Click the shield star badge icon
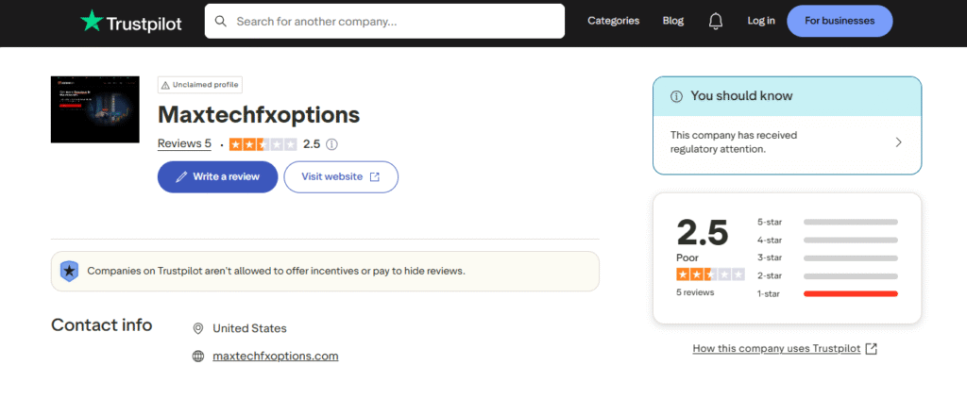Image resolution: width=967 pixels, height=399 pixels. 69,271
